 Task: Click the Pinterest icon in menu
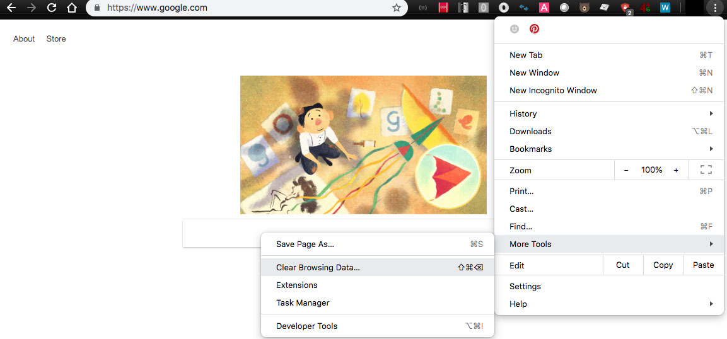tap(535, 29)
